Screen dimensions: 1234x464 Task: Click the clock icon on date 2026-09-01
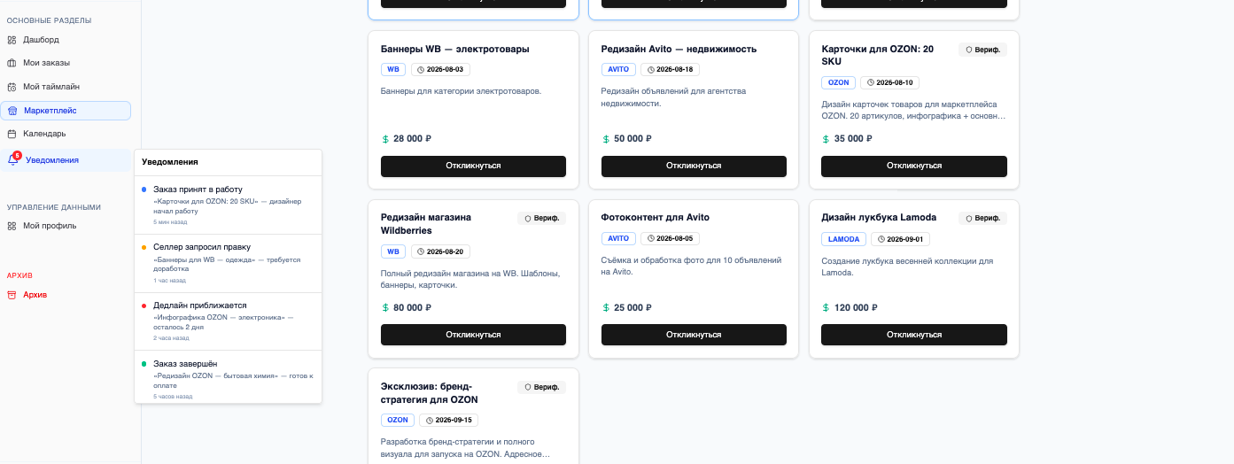881,239
